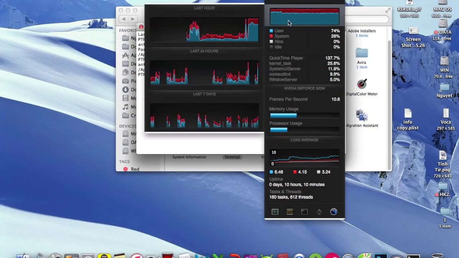Click the 160 tasks, 612 threads text
The height and width of the screenshot is (258, 459).
point(291,197)
